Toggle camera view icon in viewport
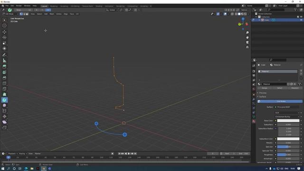304x171 pixels. pyautogui.click(x=247, y=42)
